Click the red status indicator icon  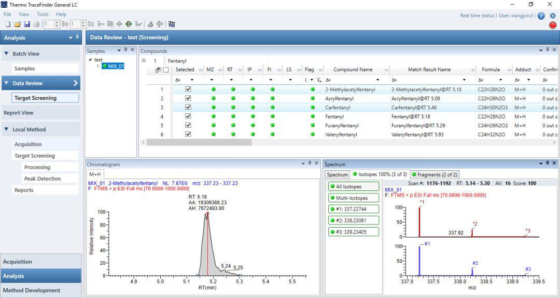pos(553,25)
